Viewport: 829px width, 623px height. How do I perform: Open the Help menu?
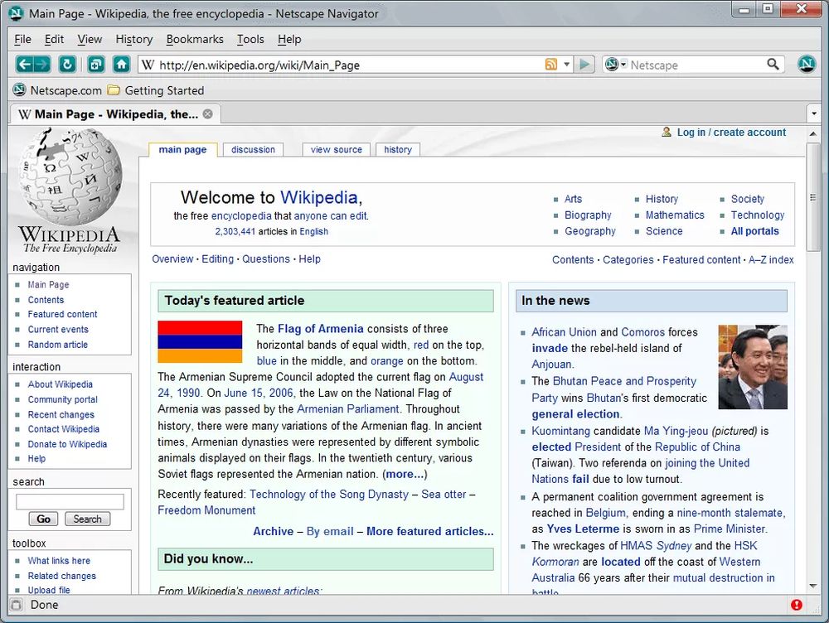pyautogui.click(x=289, y=39)
